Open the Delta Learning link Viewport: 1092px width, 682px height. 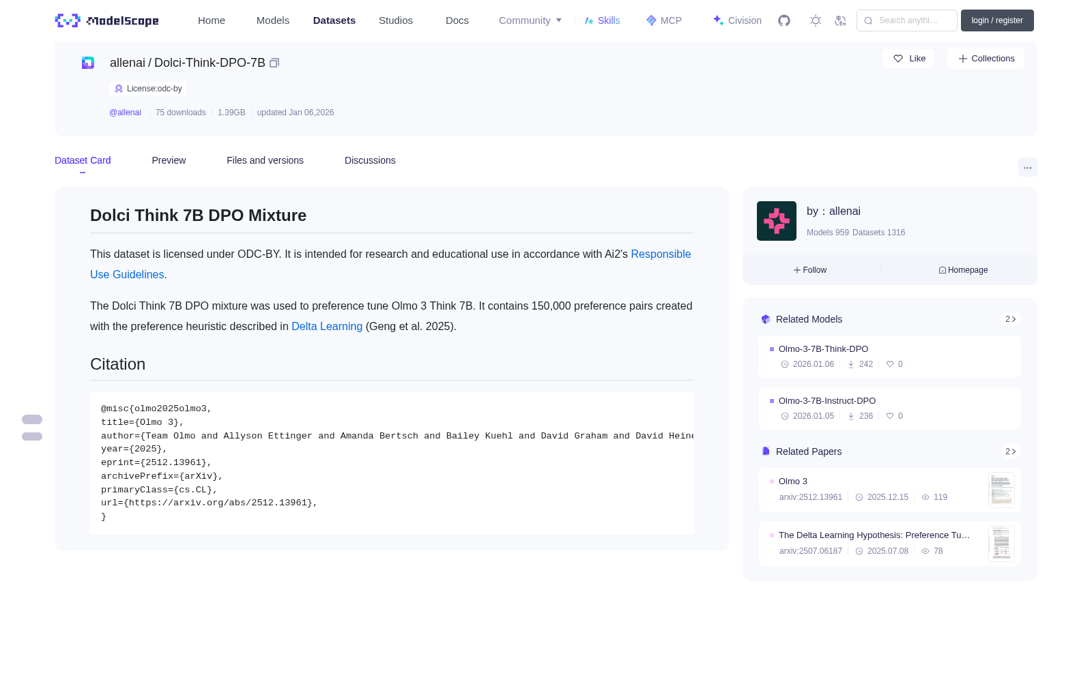tap(327, 326)
